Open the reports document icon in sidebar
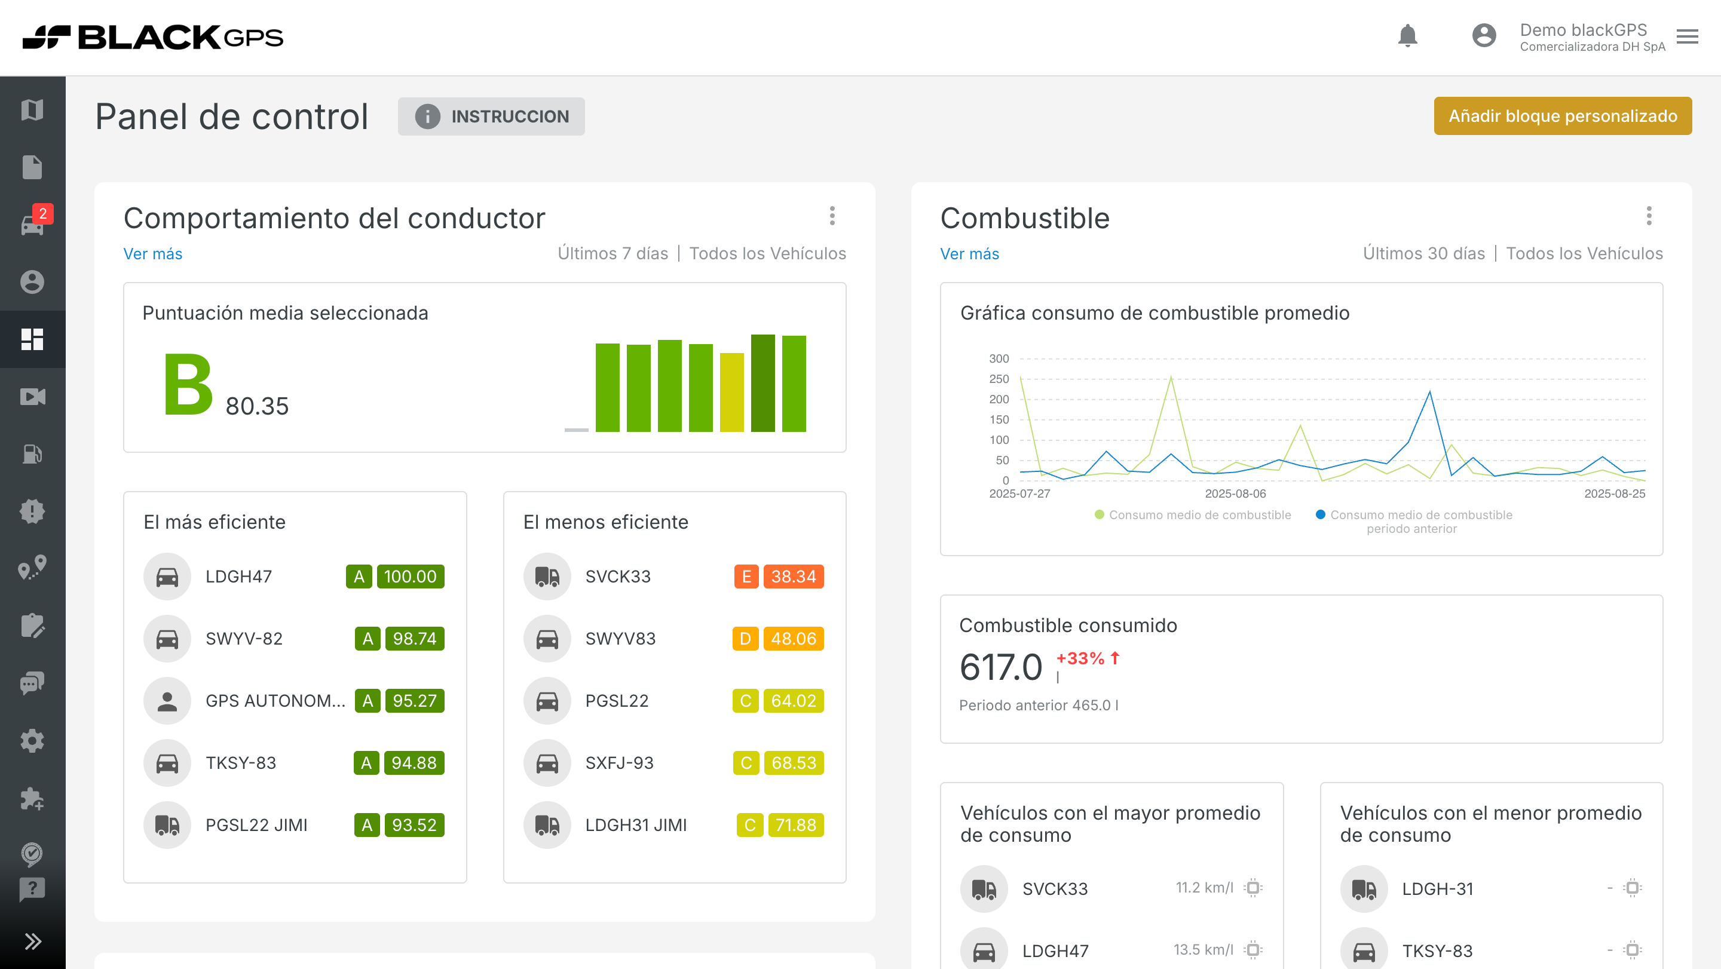 32,167
